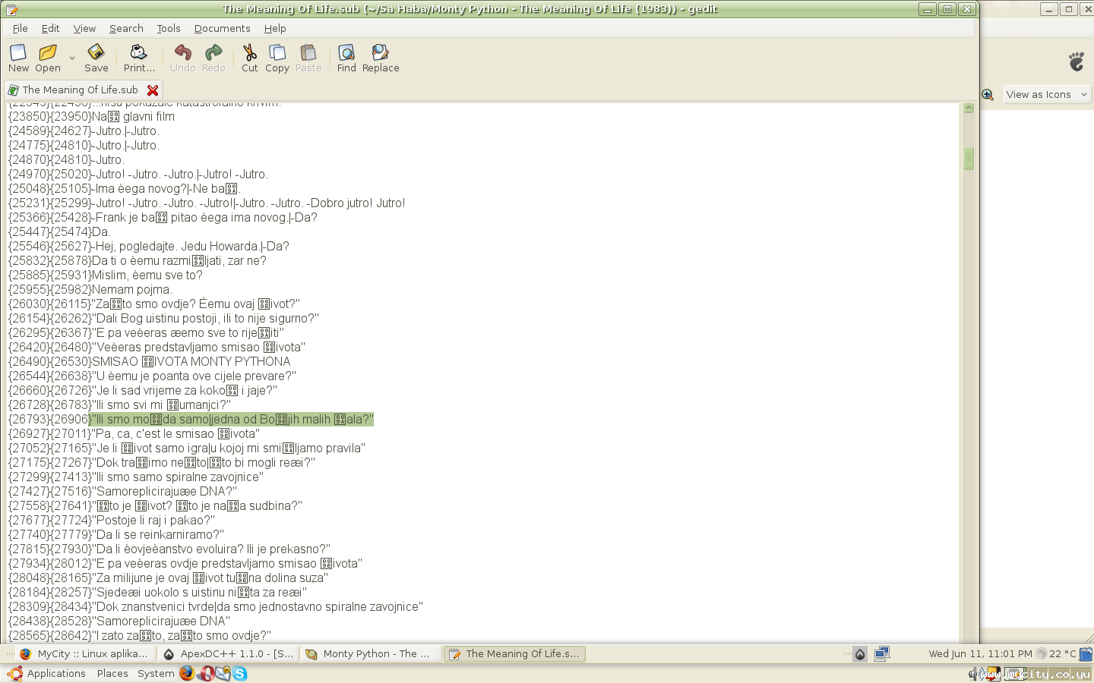Click the weather moon icon
This screenshot has height=683, width=1094.
(x=1041, y=653)
